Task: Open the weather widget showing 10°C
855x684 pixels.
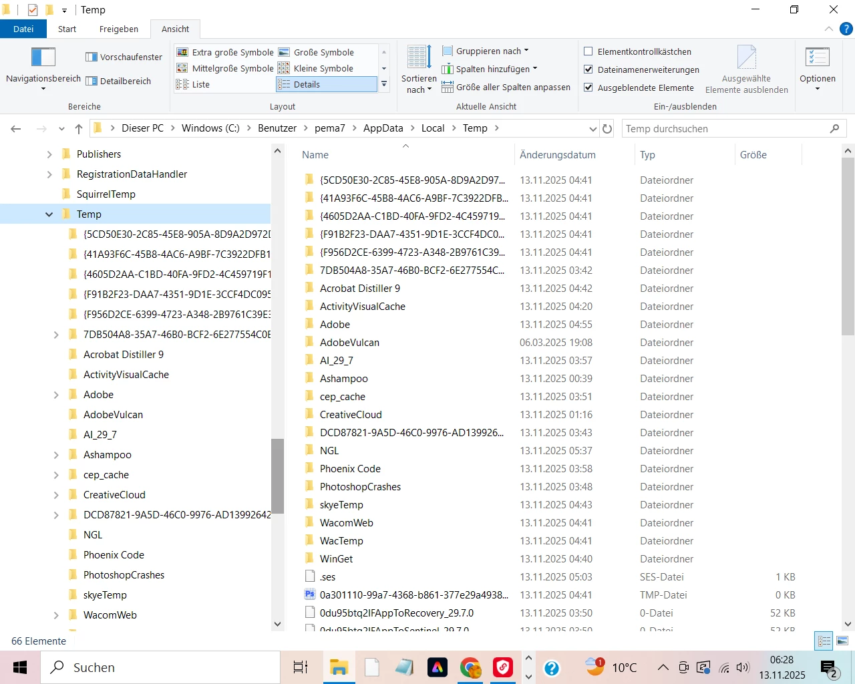Action: pyautogui.click(x=611, y=667)
